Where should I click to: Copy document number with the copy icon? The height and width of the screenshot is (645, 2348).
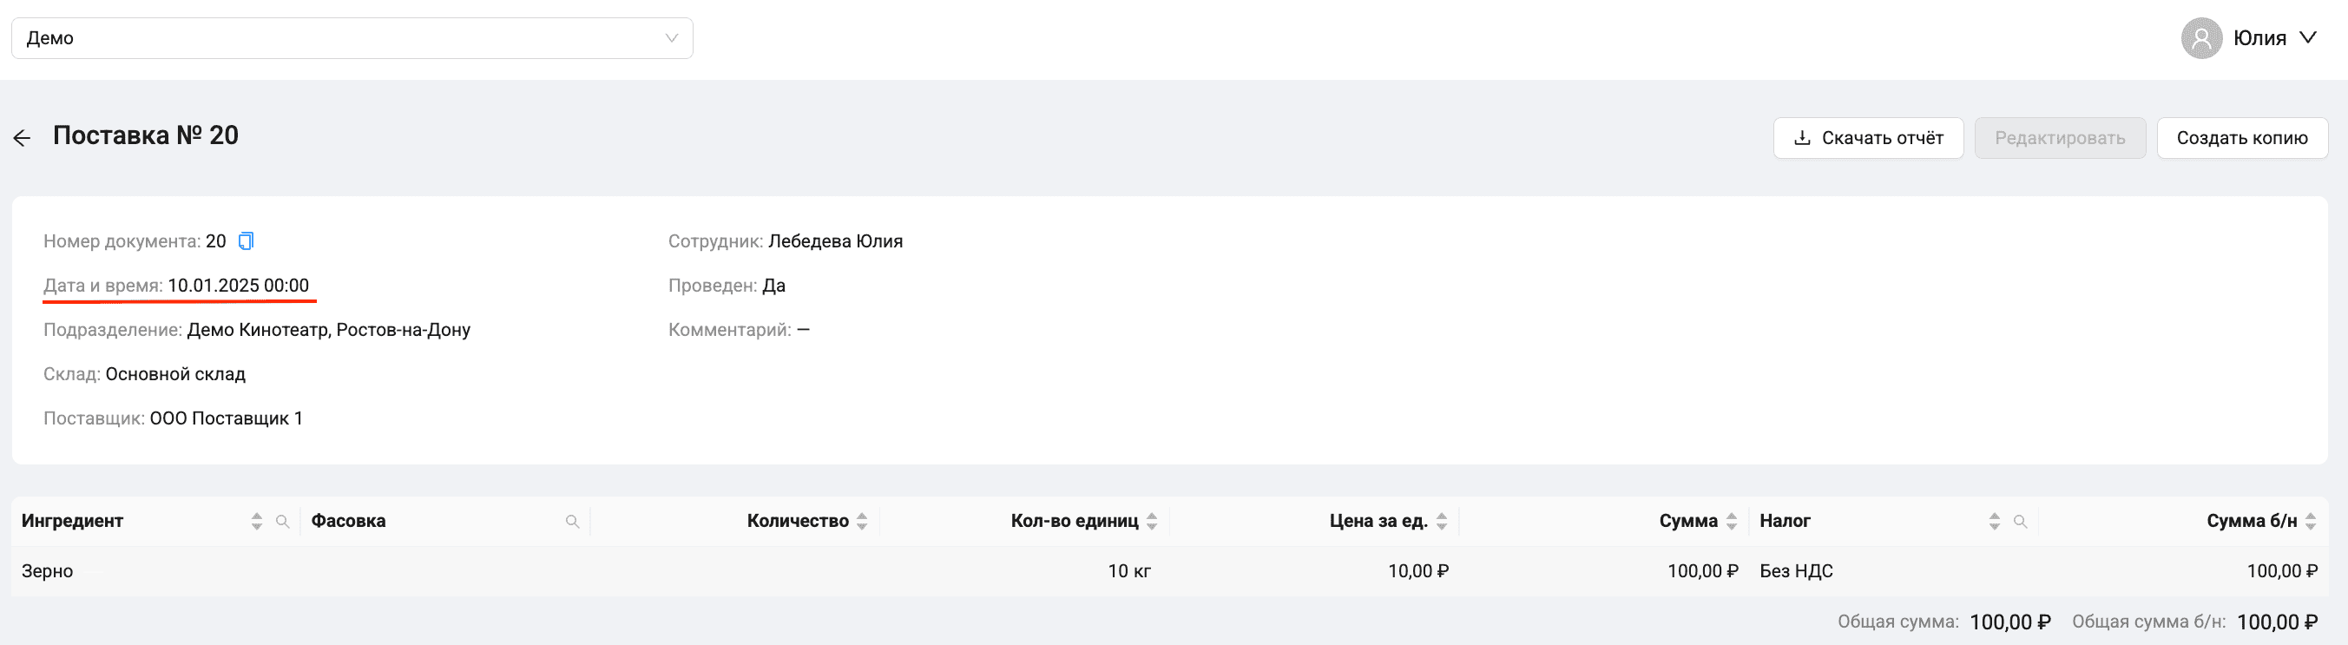(x=245, y=241)
